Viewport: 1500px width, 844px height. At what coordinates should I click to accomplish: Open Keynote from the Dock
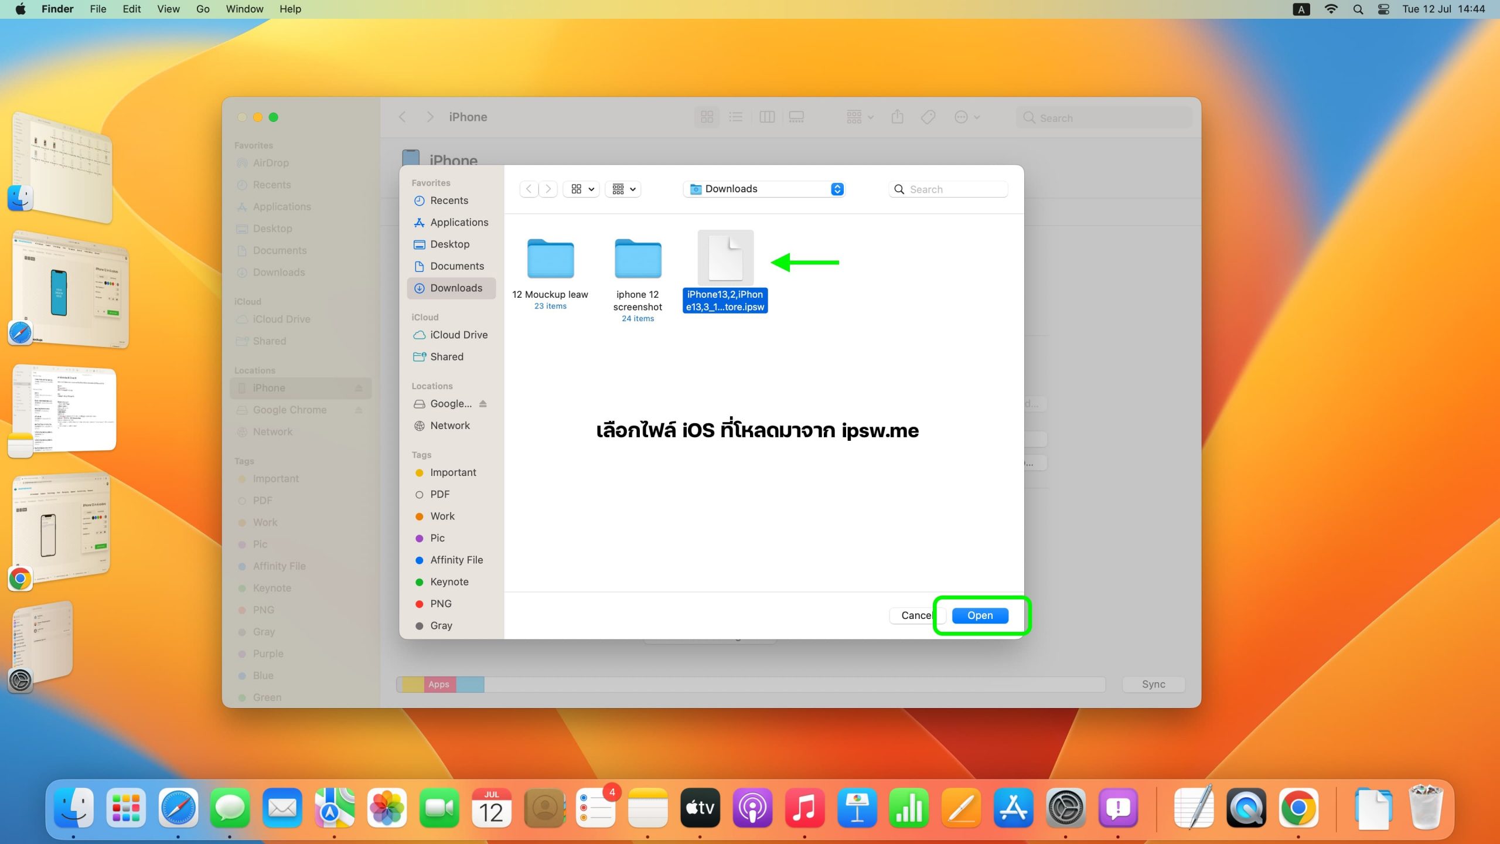(x=857, y=808)
